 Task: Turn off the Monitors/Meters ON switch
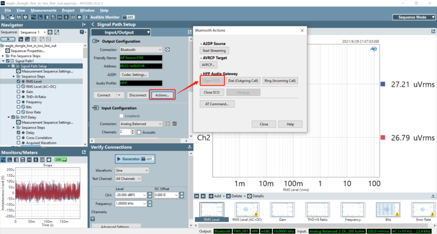[61, 160]
